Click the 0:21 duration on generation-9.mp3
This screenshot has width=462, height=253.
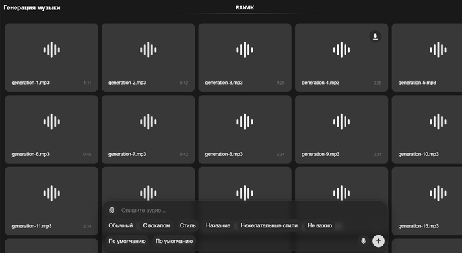pyautogui.click(x=378, y=155)
